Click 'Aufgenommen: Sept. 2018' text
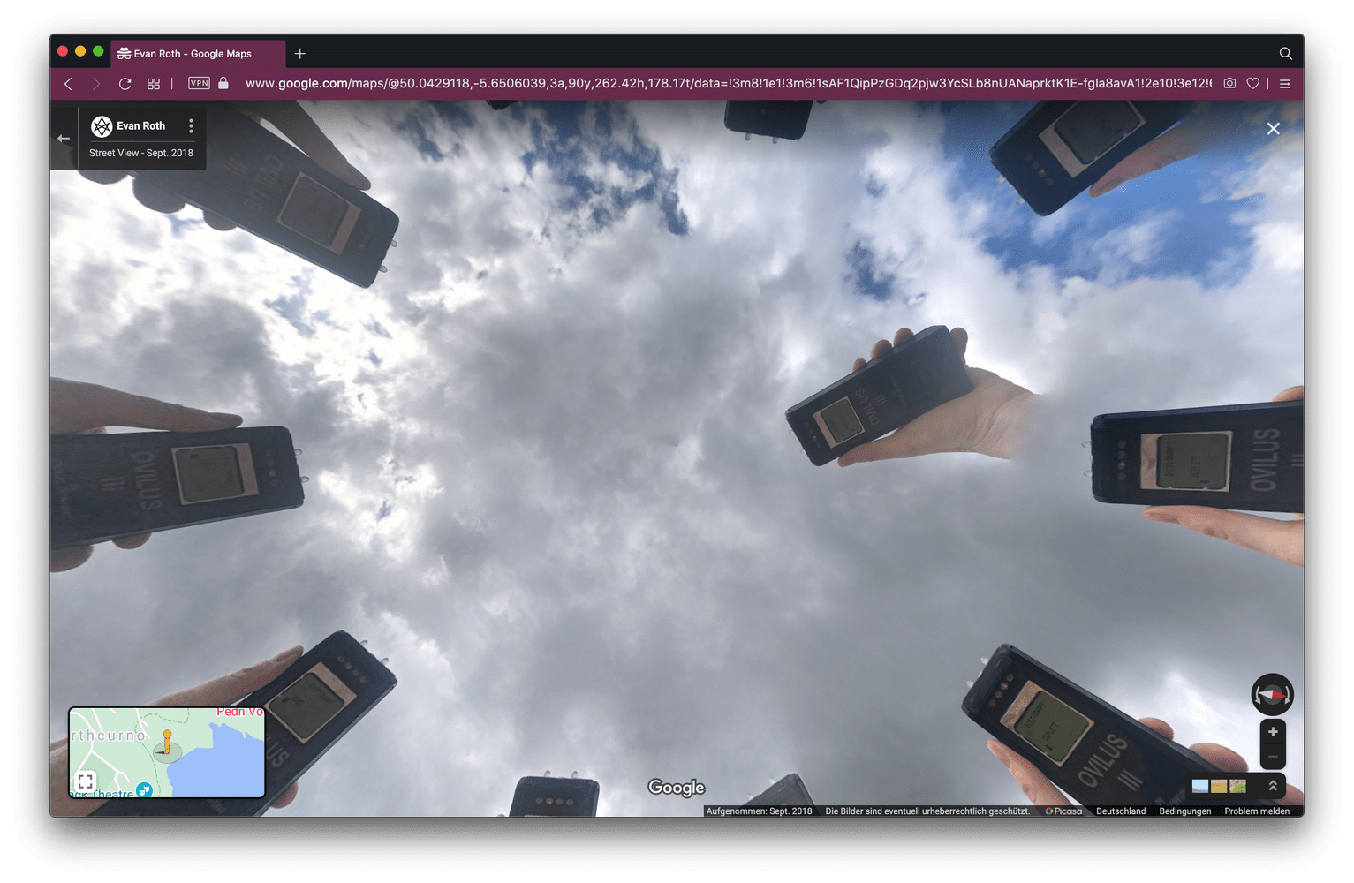1354x883 pixels. coord(759,811)
